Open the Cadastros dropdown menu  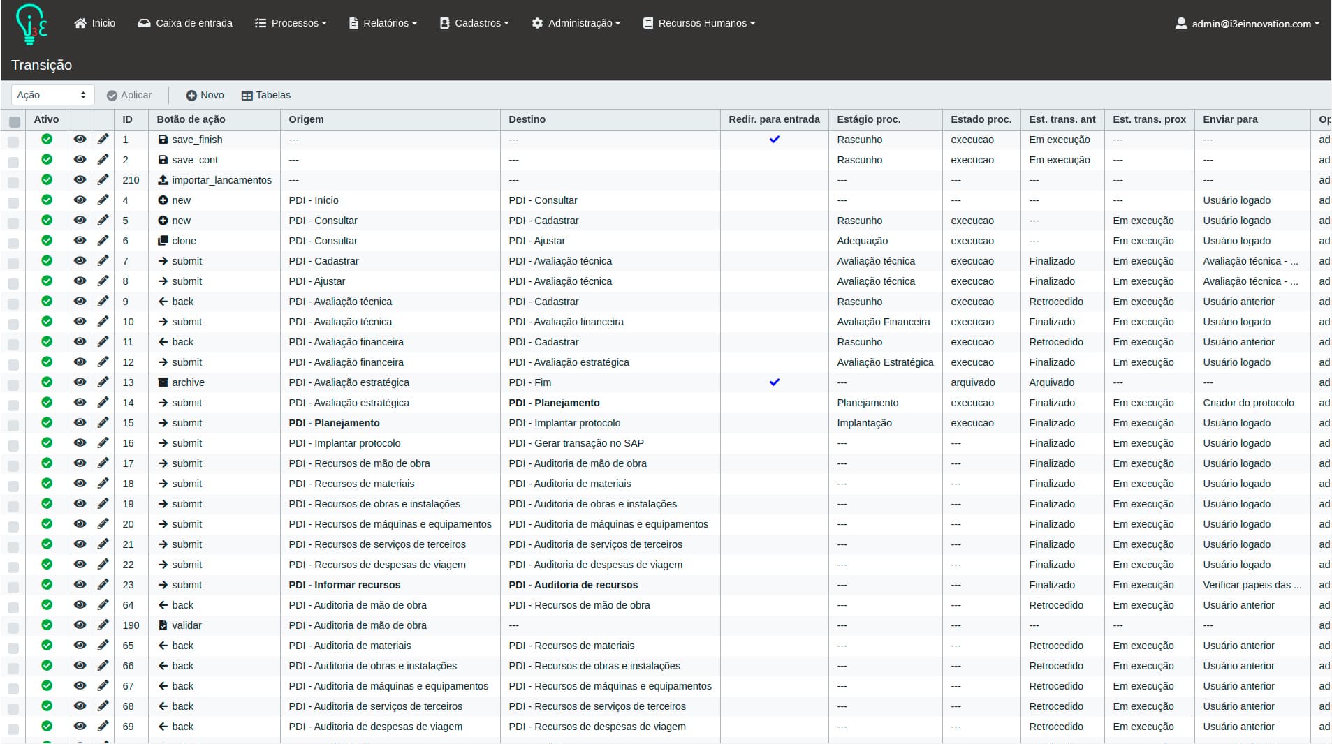(x=474, y=23)
